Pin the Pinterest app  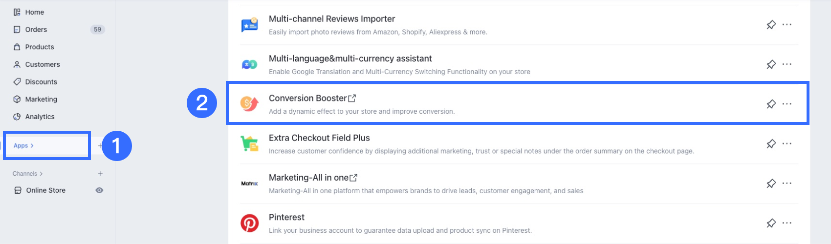point(771,223)
